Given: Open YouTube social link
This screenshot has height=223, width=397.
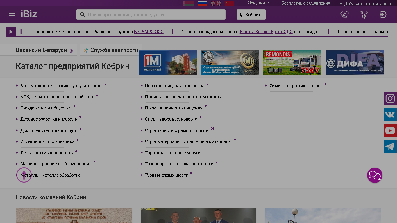Looking at the screenshot, I should click(390, 130).
